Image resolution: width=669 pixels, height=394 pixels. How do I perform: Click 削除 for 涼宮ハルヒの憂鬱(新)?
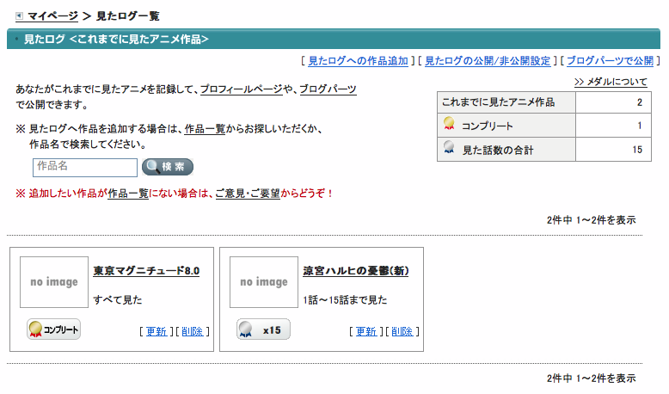(402, 332)
